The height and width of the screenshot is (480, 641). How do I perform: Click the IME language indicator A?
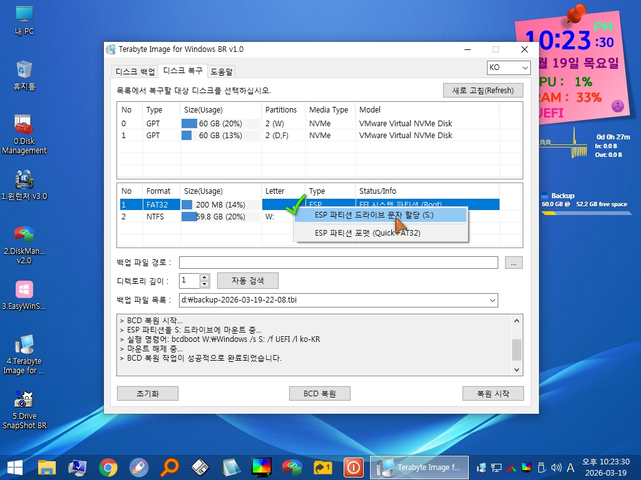click(x=571, y=467)
